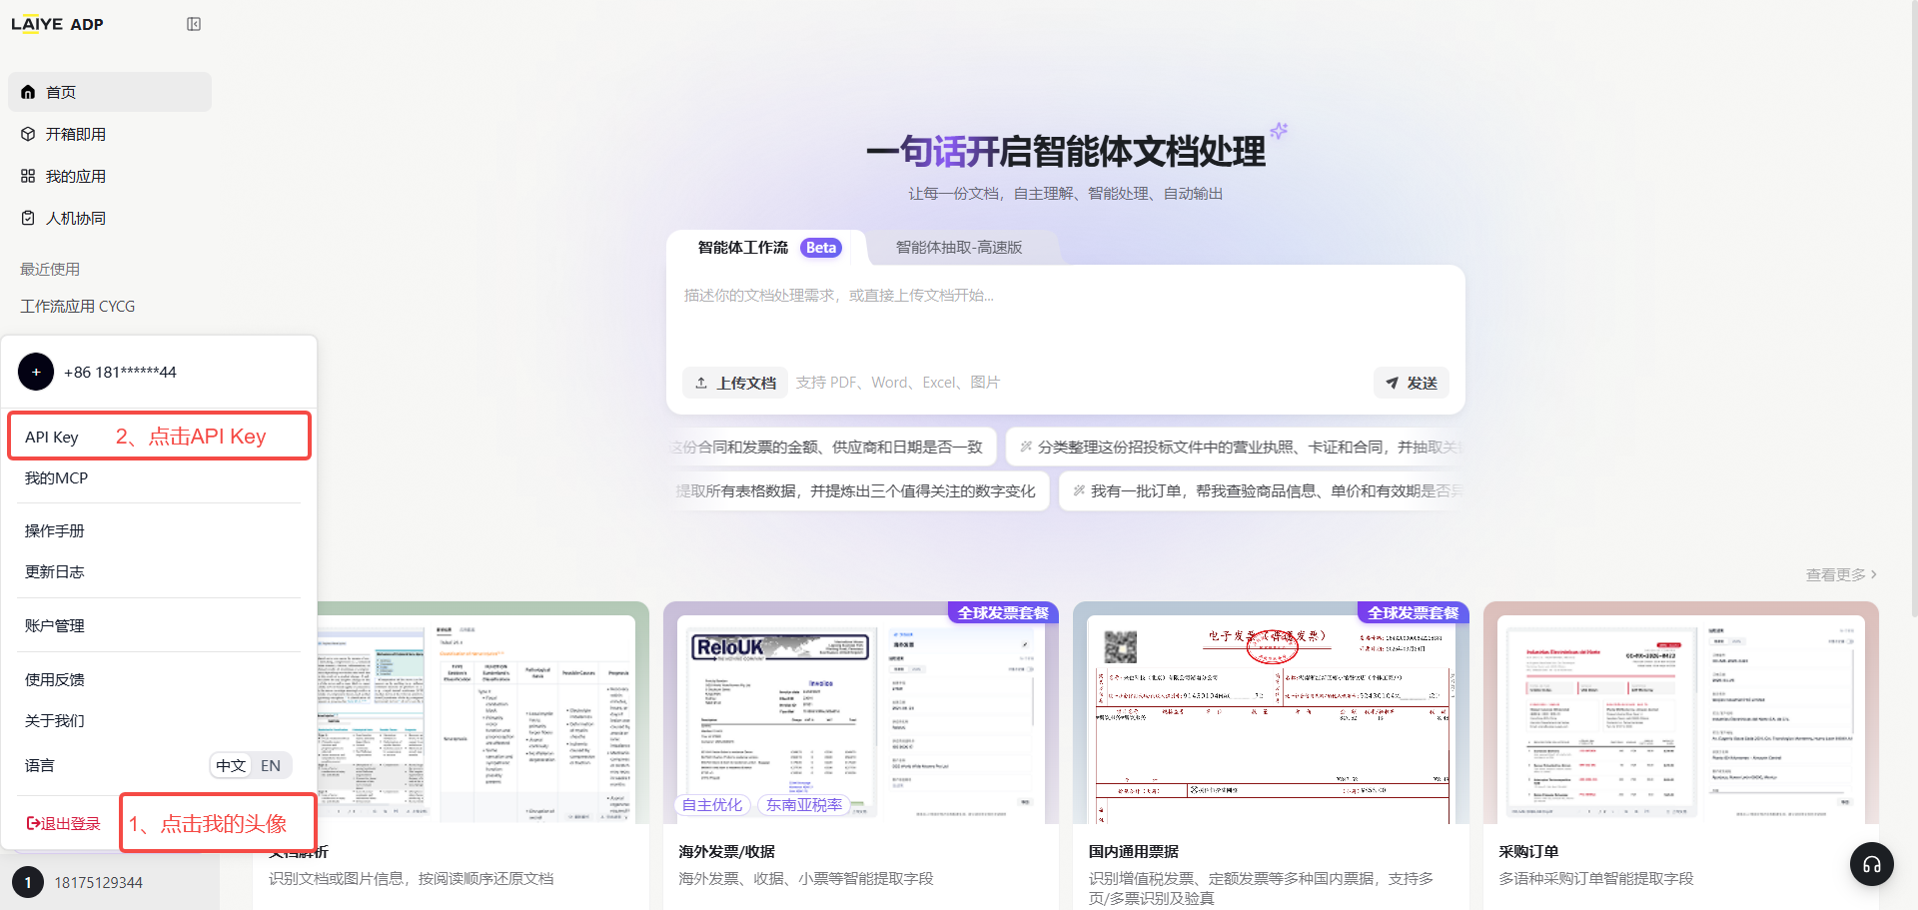Open the headset support chat button
Screen dimensions: 1918x910
1872,864
